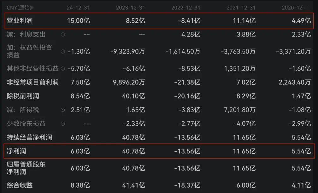Select the 2023-12-31 column header
The image size is (318, 193).
click(x=130, y=7)
